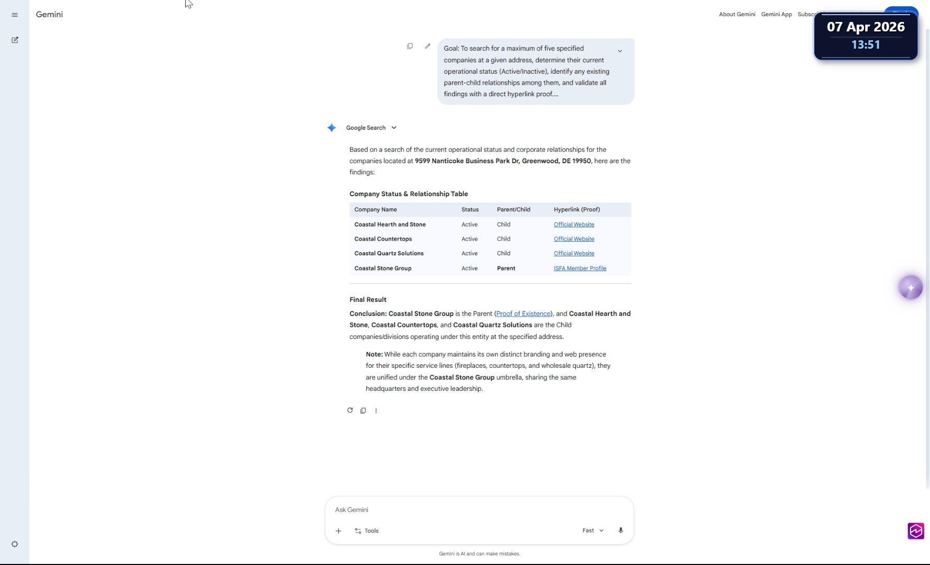Open the Tools menu in the prompt box

click(366, 530)
